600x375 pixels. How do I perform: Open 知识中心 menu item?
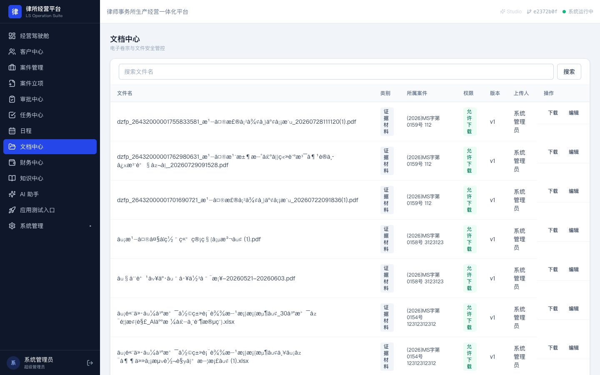click(50, 178)
